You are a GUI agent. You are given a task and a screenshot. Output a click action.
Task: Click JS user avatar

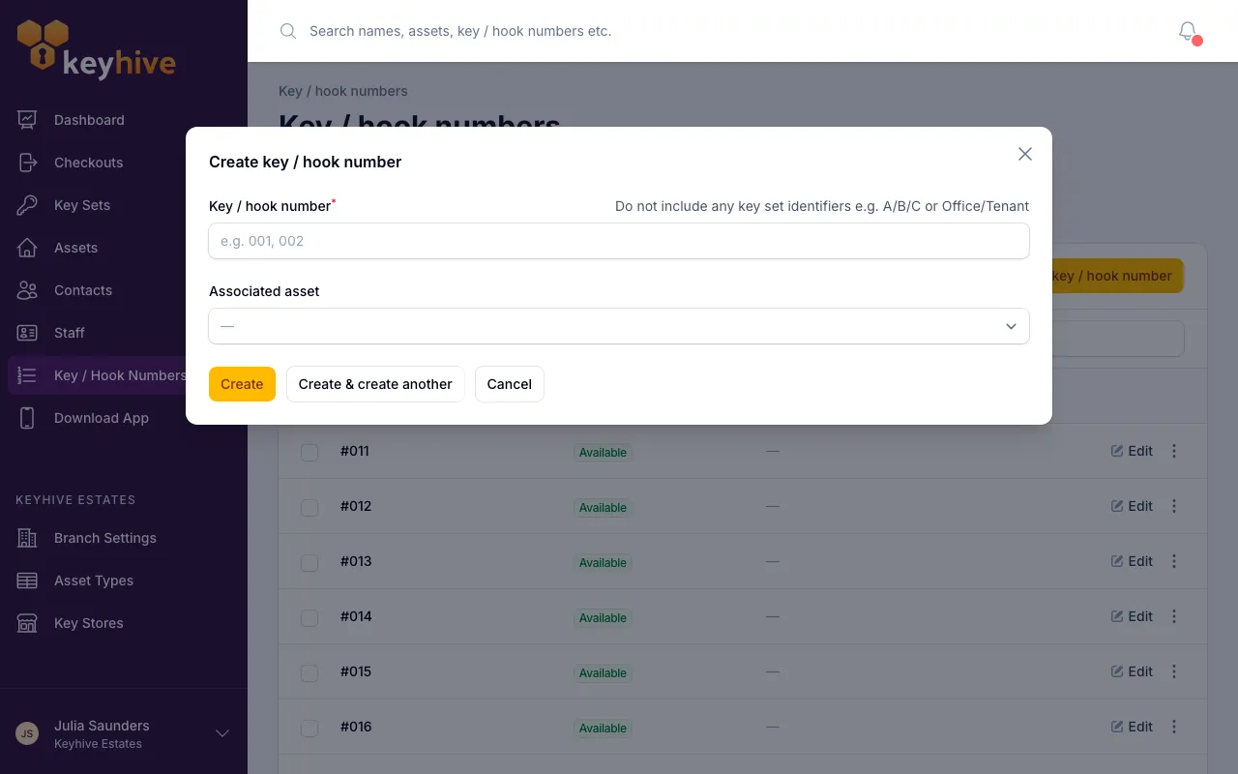(x=27, y=733)
